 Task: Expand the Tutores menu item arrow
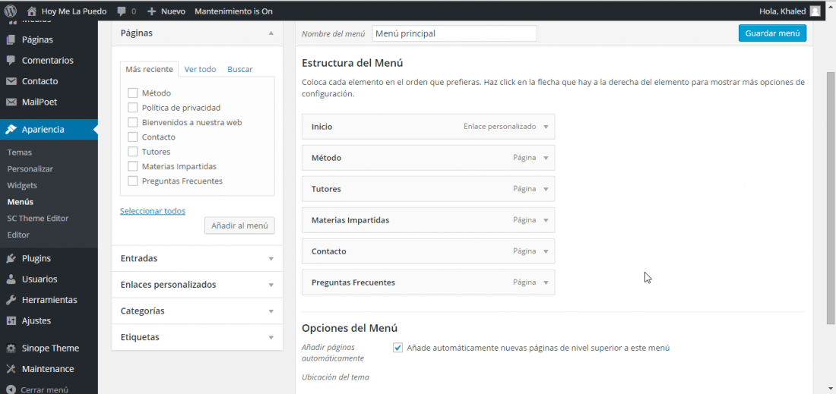coord(546,189)
